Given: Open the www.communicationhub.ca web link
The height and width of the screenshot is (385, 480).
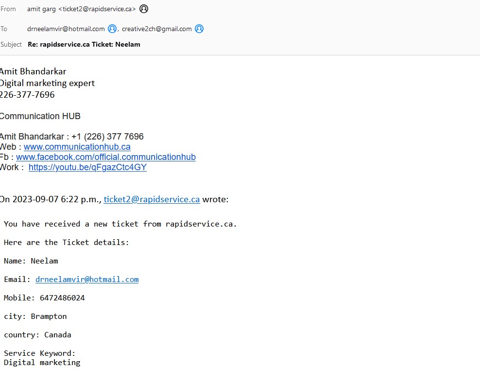Looking at the screenshot, I should pos(77,147).
